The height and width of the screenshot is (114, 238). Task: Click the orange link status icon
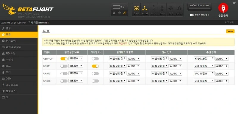click(x=125, y=13)
